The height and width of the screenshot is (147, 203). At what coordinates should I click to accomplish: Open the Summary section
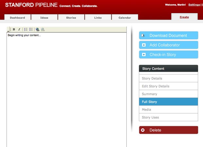click(168, 94)
